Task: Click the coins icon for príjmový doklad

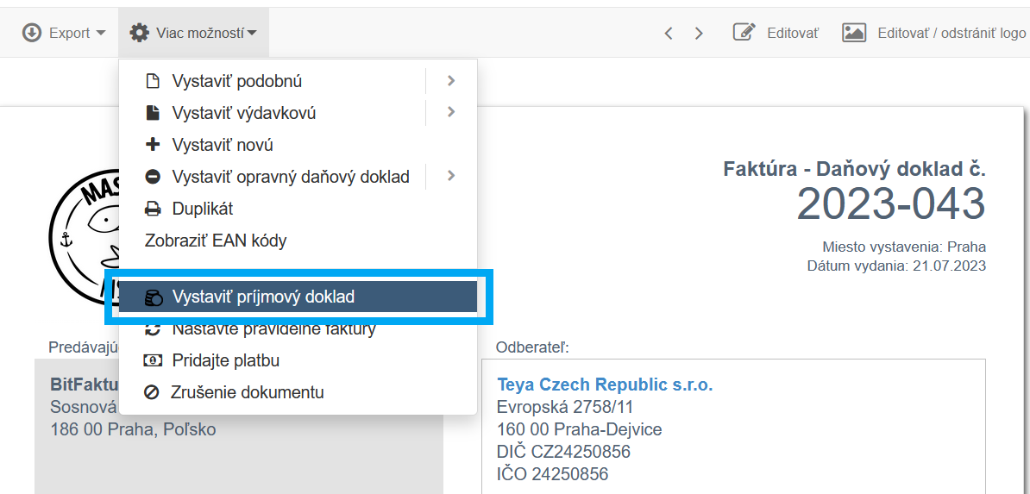Action: point(153,297)
